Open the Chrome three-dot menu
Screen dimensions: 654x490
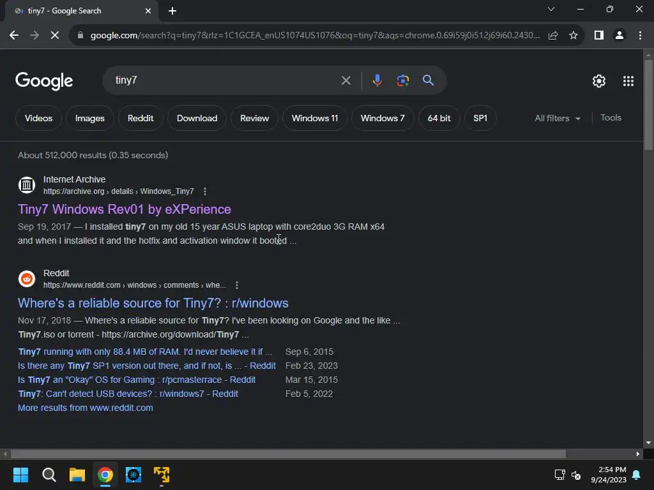click(x=640, y=36)
